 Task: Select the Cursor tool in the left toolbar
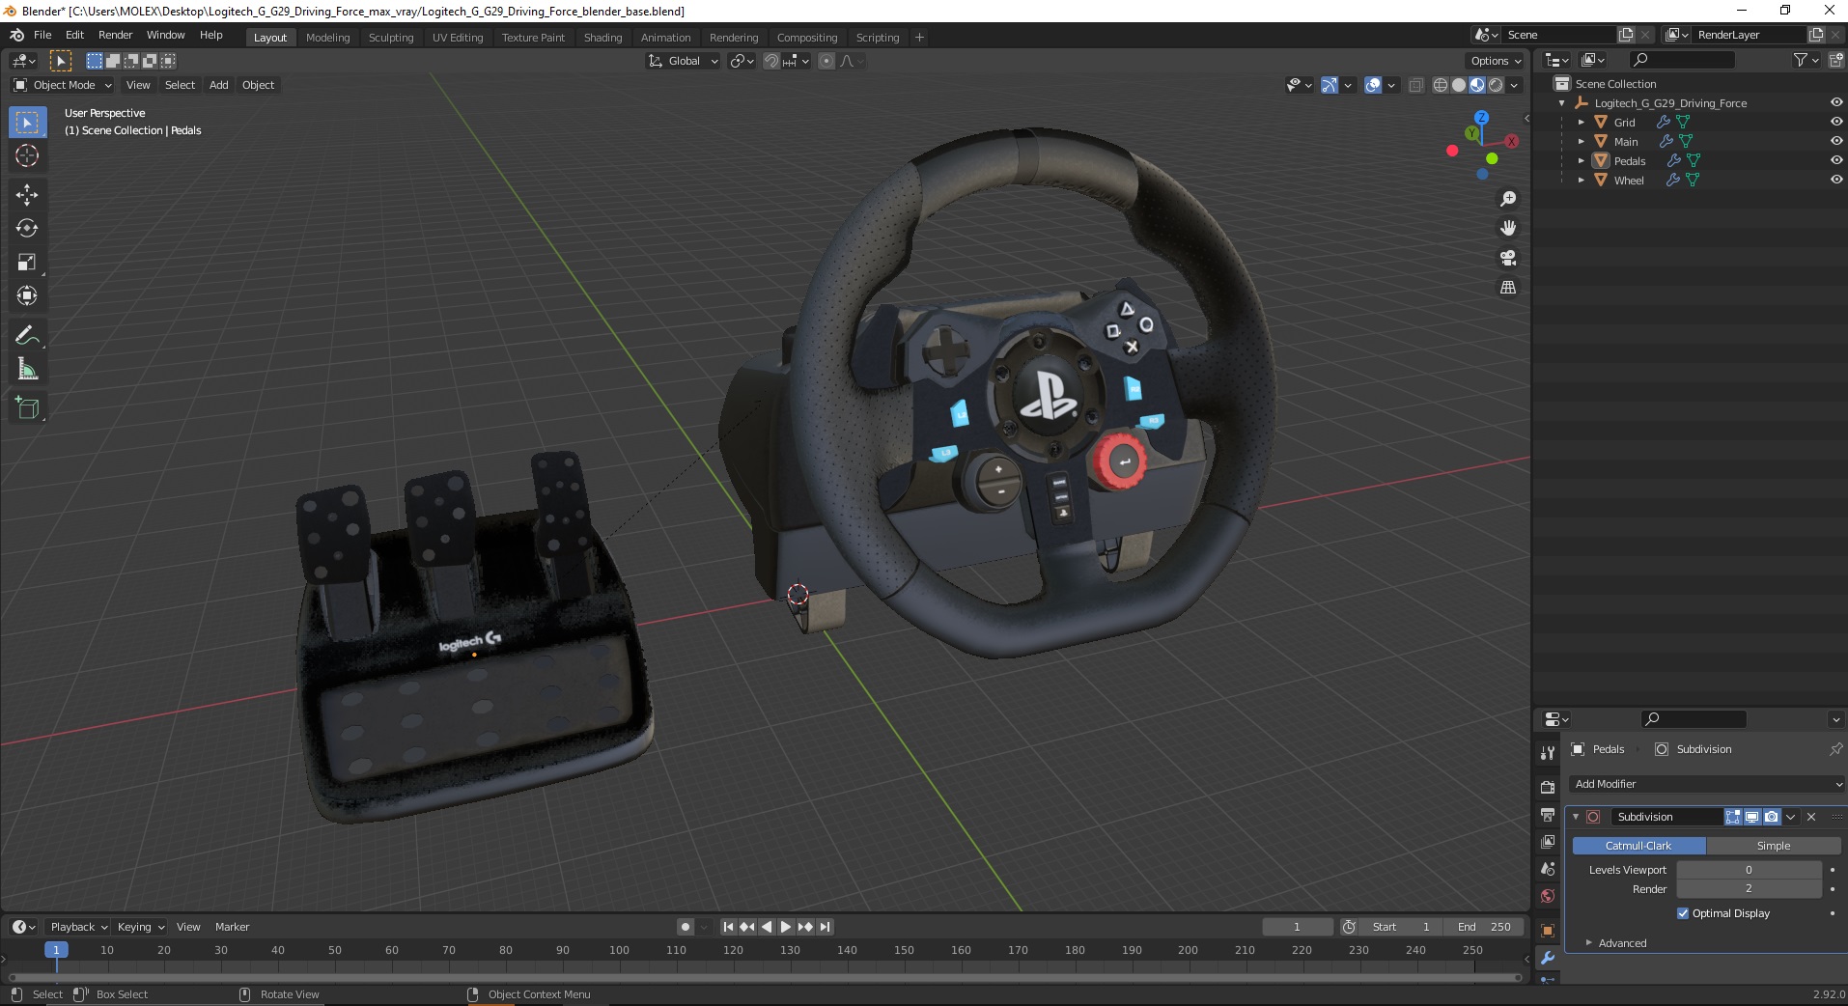[x=27, y=155]
